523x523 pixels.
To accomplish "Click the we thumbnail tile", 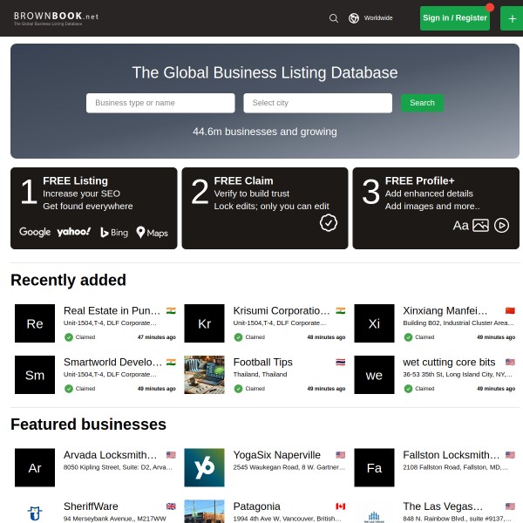I will click(374, 375).
